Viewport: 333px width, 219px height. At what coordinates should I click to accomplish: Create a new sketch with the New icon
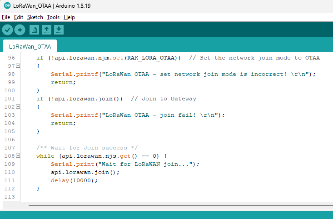pyautogui.click(x=34, y=30)
